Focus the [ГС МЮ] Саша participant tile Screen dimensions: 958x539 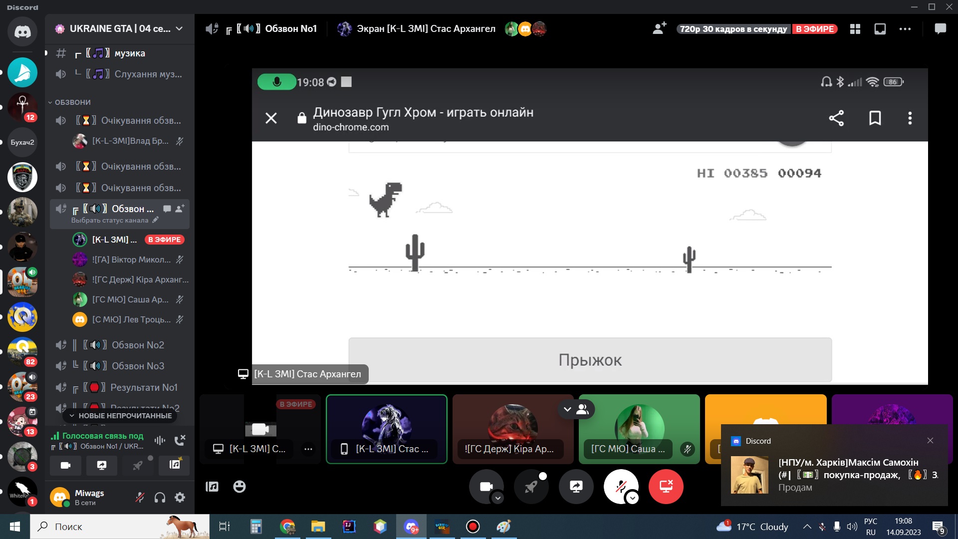(x=639, y=429)
